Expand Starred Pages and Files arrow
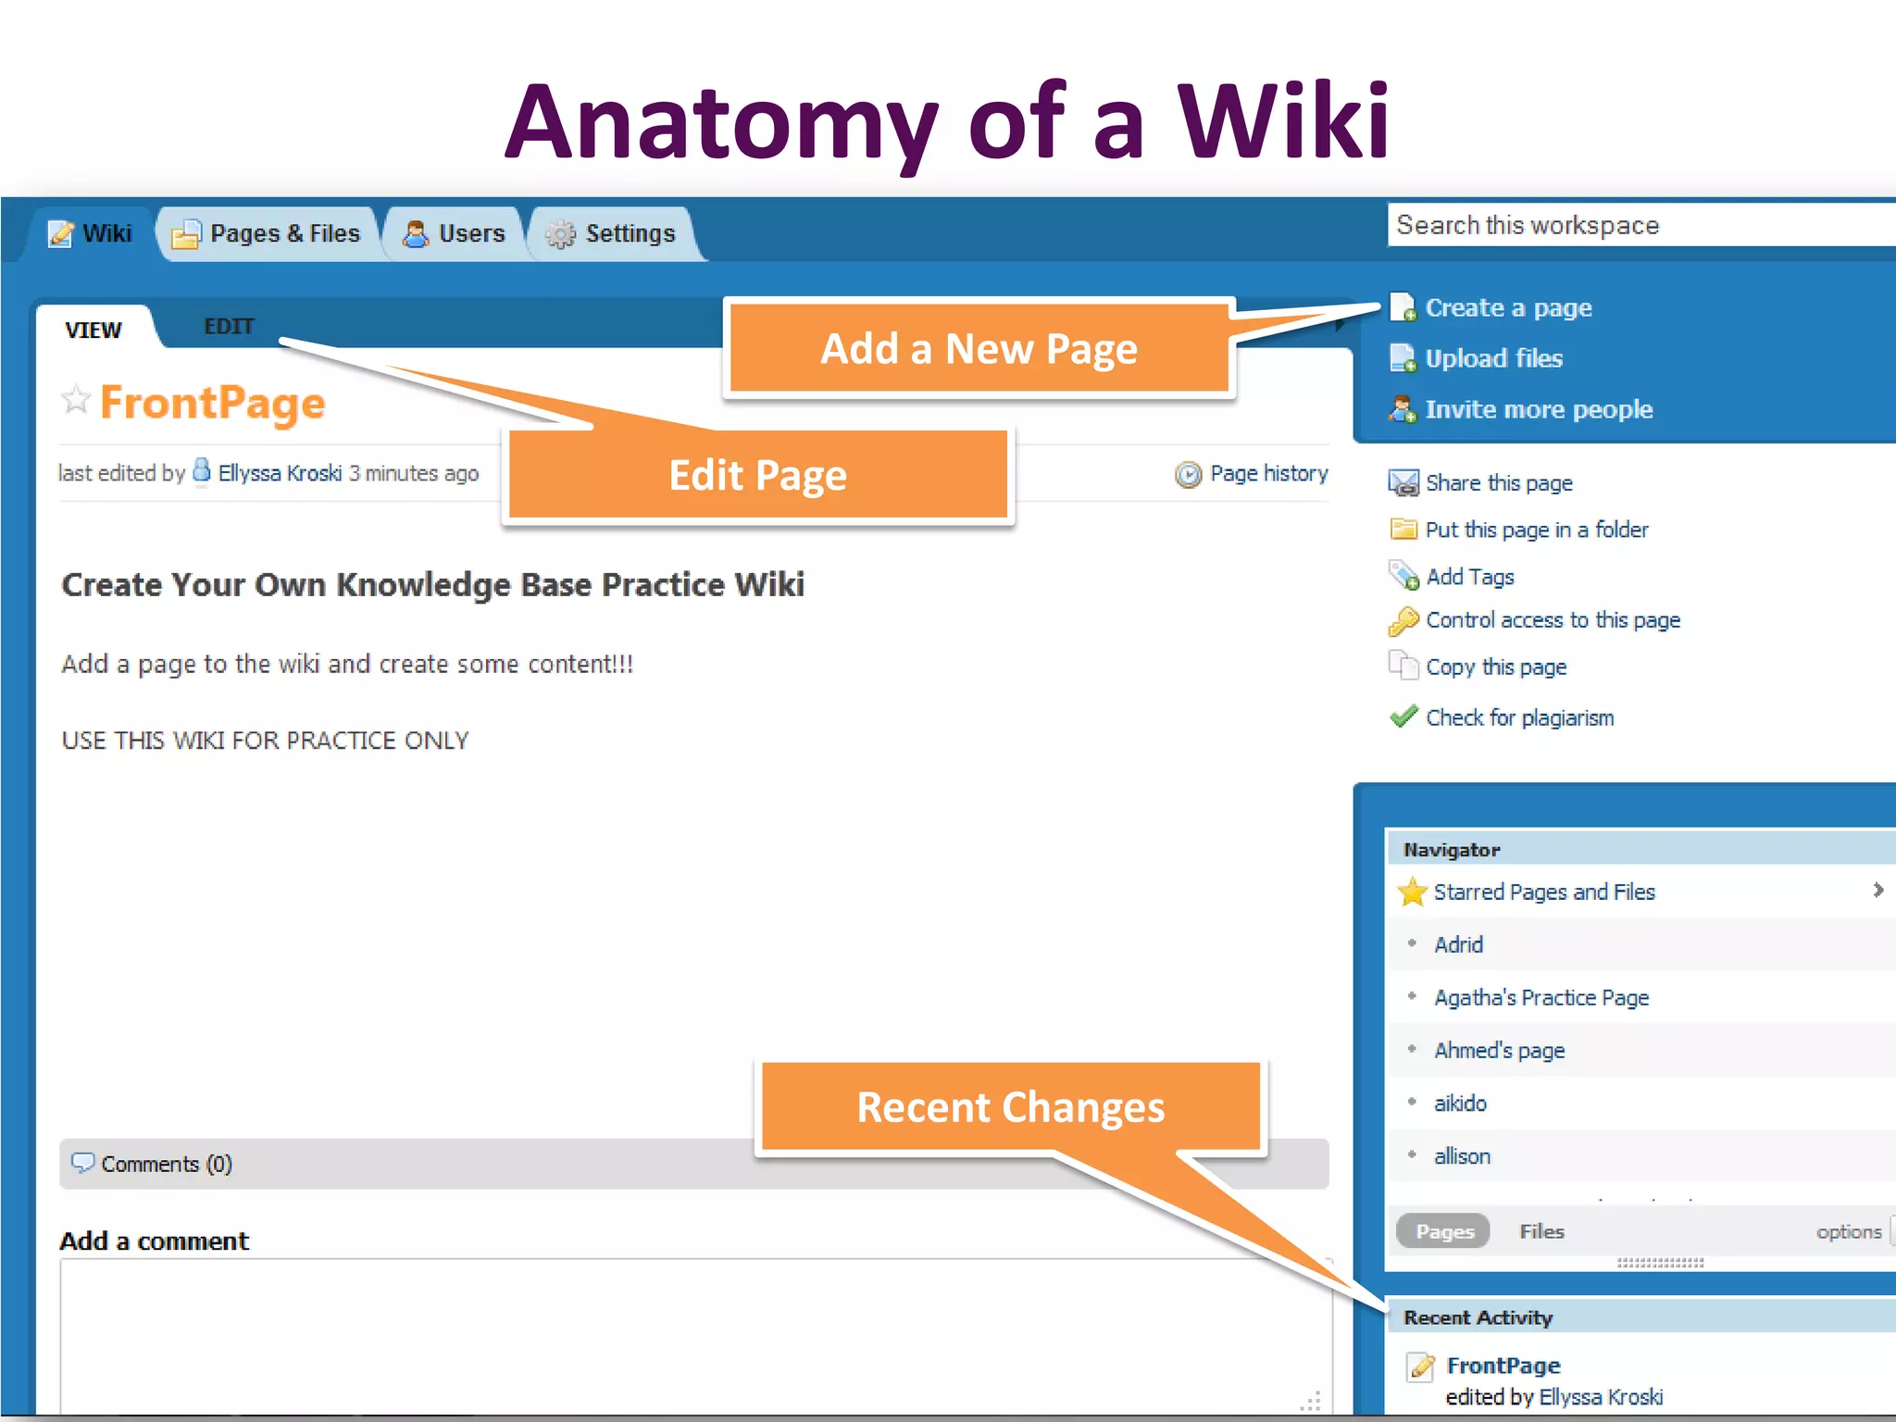The width and height of the screenshot is (1896, 1422). pos(1877,891)
